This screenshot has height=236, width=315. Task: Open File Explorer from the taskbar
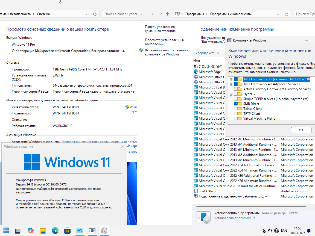pos(43,231)
